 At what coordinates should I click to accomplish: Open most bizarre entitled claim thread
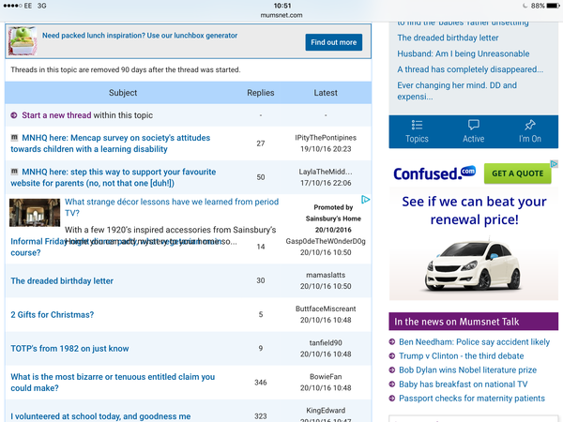click(x=113, y=383)
